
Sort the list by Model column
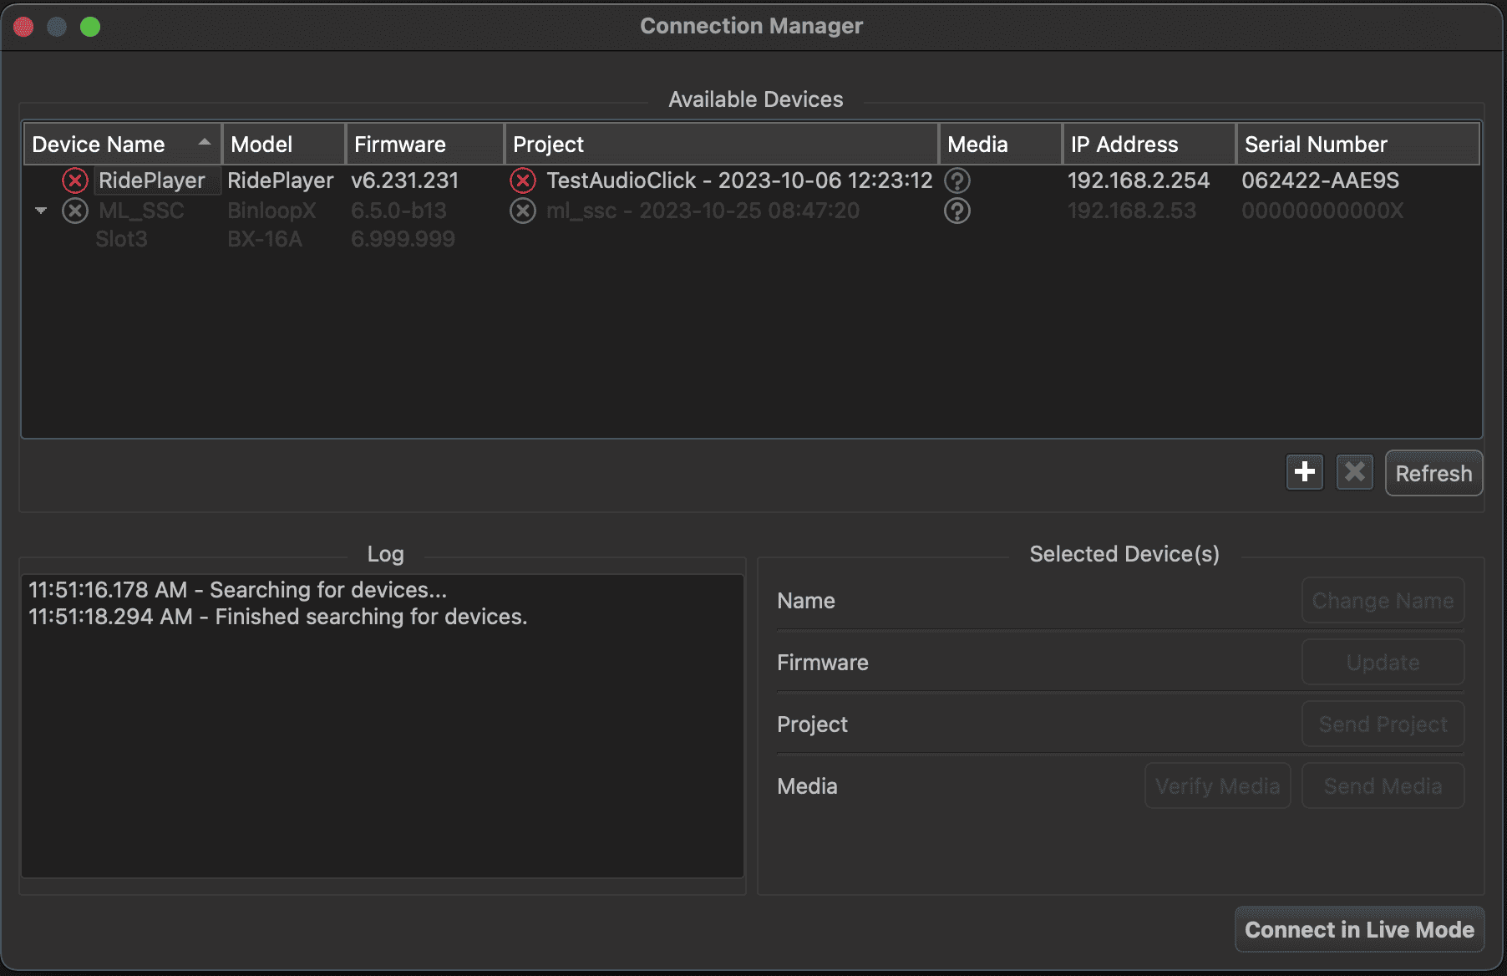282,145
